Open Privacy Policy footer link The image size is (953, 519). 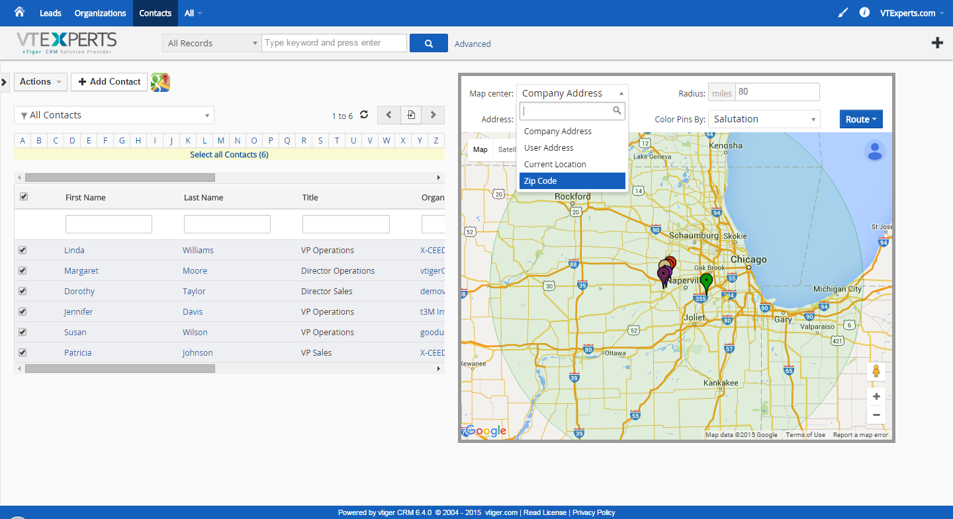coord(594,512)
